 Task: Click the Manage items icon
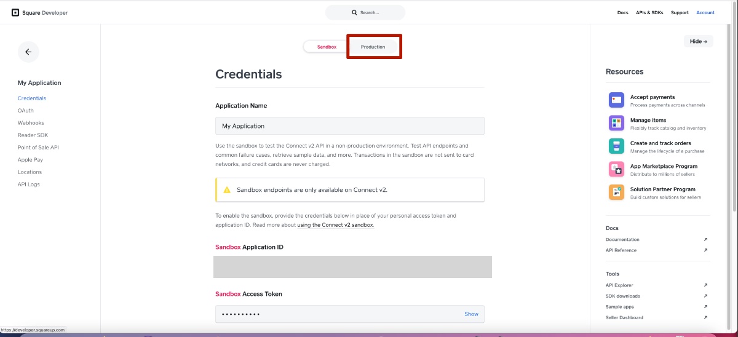(616, 123)
